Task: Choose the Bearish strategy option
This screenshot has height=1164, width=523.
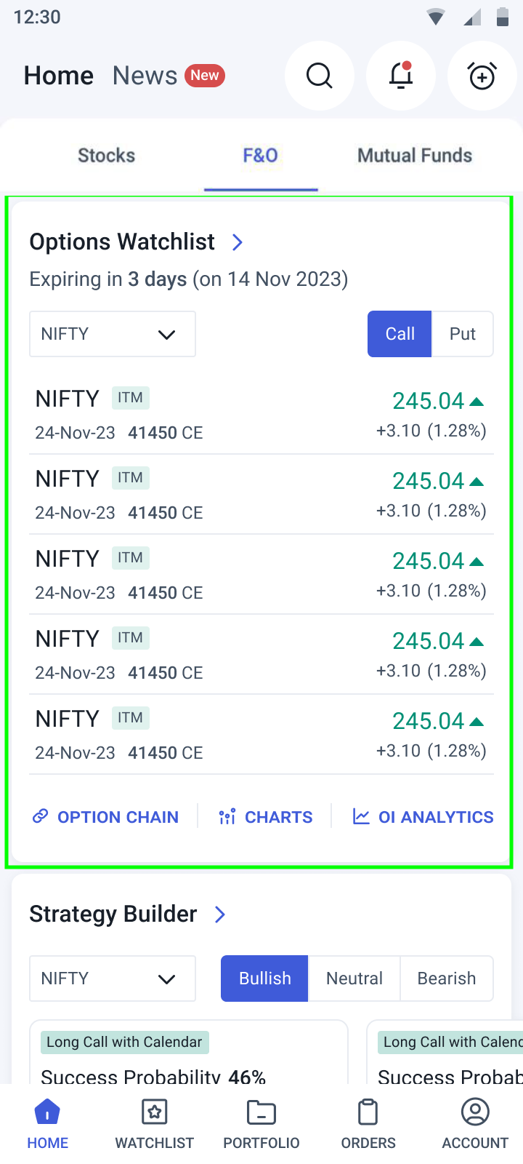Action: (x=447, y=978)
